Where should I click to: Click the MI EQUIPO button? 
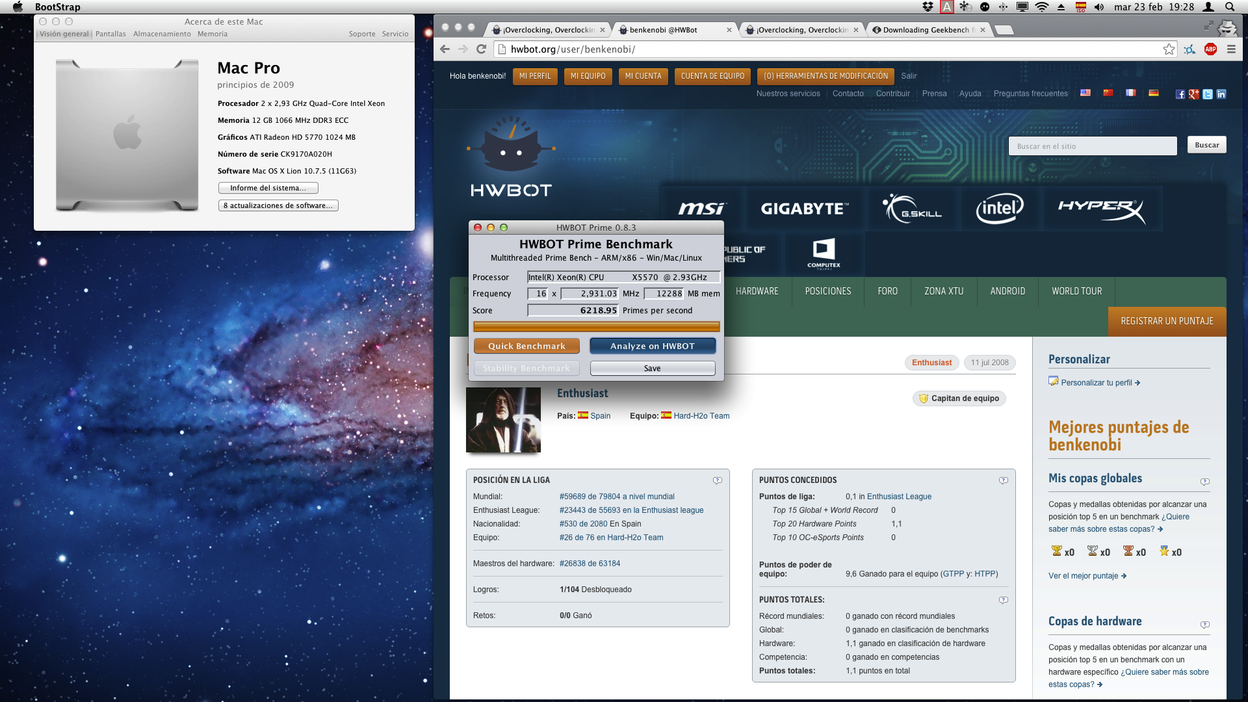click(x=588, y=76)
